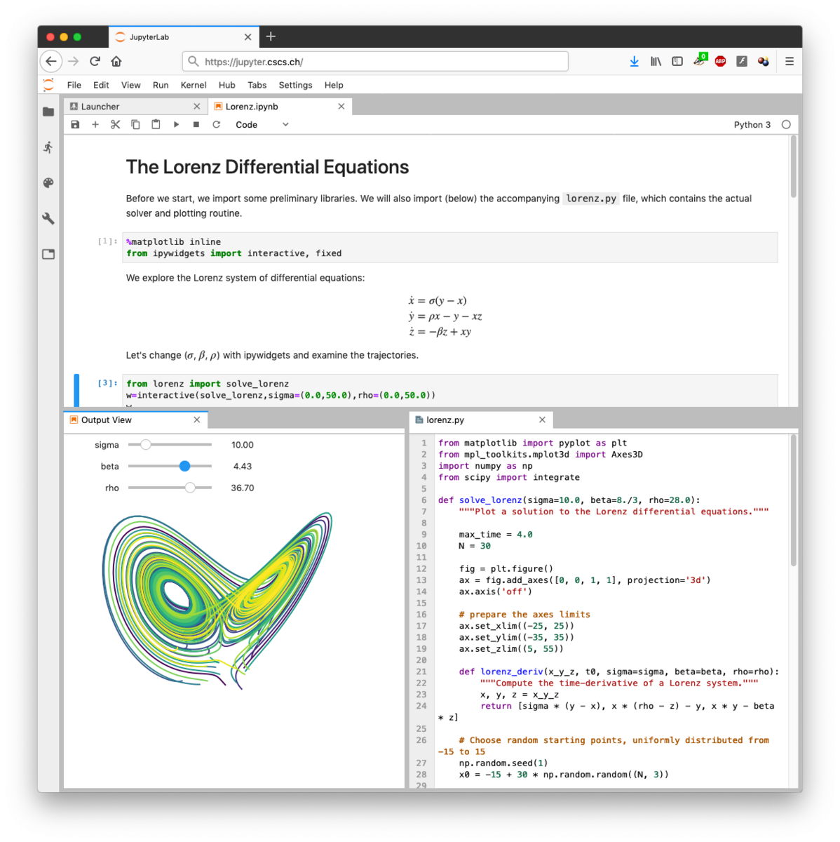
Task: Close the lorenz.py tab
Action: tap(542, 420)
